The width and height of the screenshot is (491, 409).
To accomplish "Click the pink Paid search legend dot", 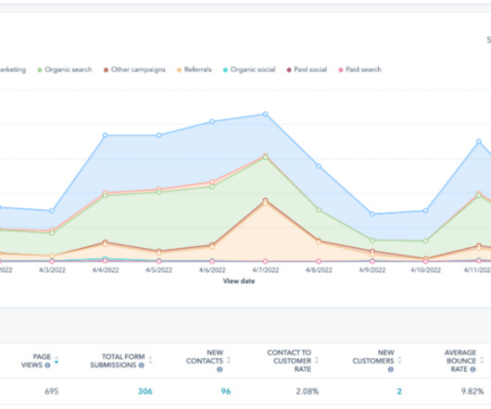I will [341, 69].
